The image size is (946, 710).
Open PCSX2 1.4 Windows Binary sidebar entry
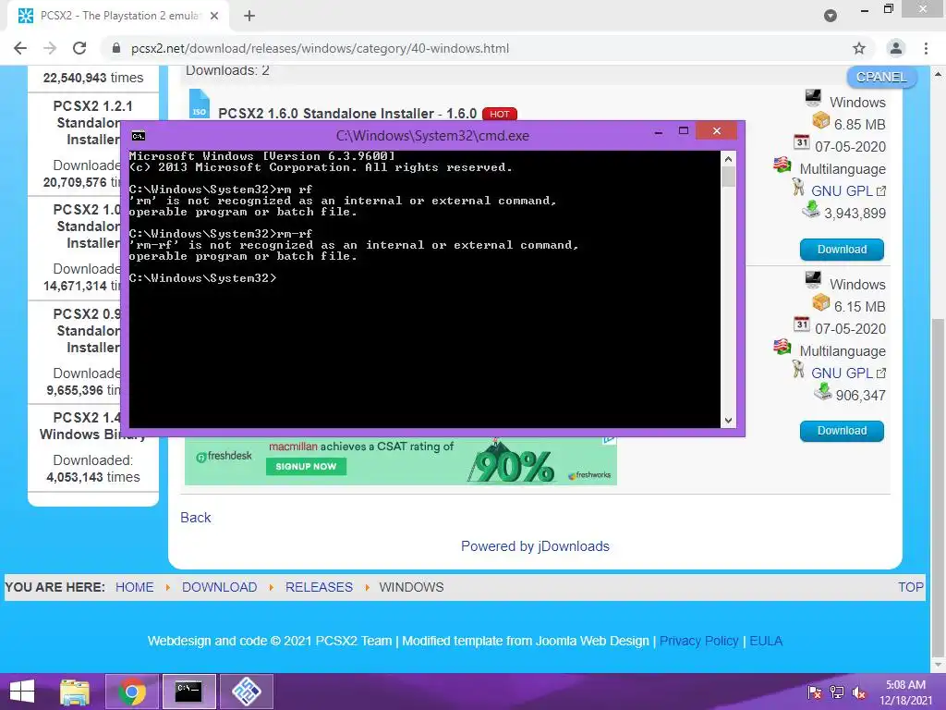coord(93,425)
